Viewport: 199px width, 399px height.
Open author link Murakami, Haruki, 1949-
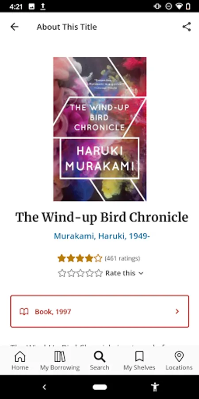102,236
